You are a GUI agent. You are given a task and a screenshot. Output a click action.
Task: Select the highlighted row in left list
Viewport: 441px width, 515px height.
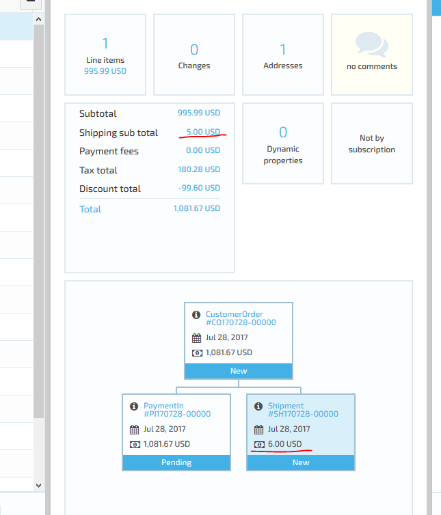tap(16, 26)
